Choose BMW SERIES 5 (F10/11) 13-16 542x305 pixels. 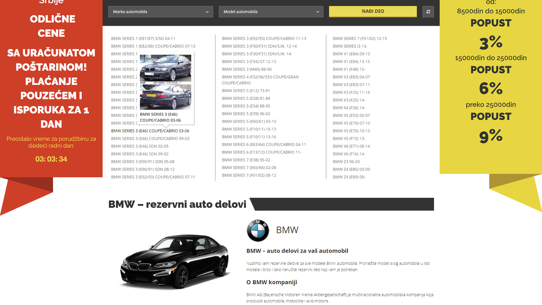coord(249,137)
